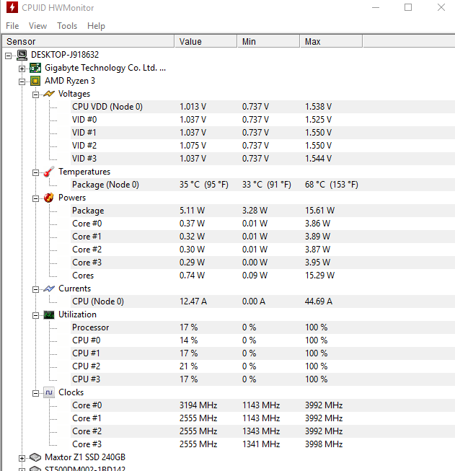Click the Clocks square-wave icon
This screenshot has width=455, height=471.
49,392
